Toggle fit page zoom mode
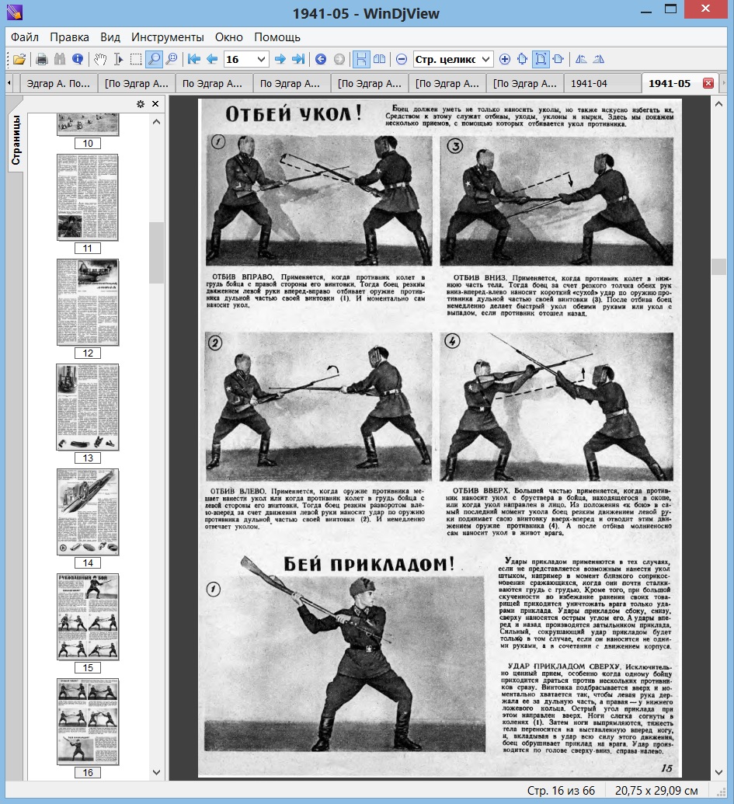This screenshot has height=804, width=734. click(541, 59)
